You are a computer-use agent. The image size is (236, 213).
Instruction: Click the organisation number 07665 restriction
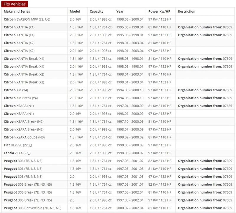205,106
